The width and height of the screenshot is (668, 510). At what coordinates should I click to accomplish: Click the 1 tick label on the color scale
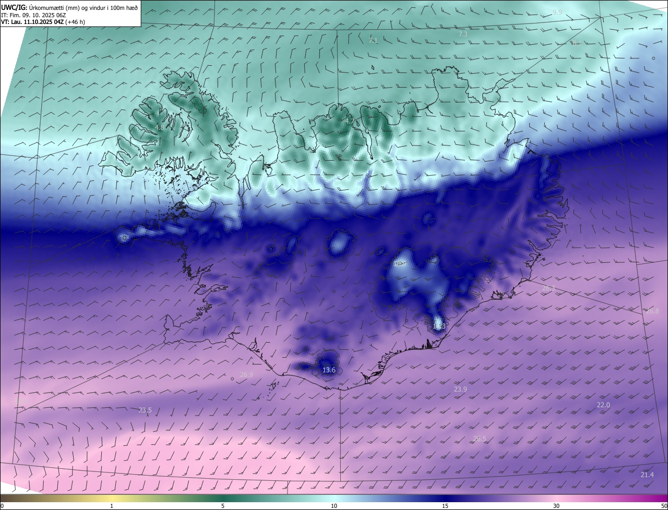coord(112,506)
